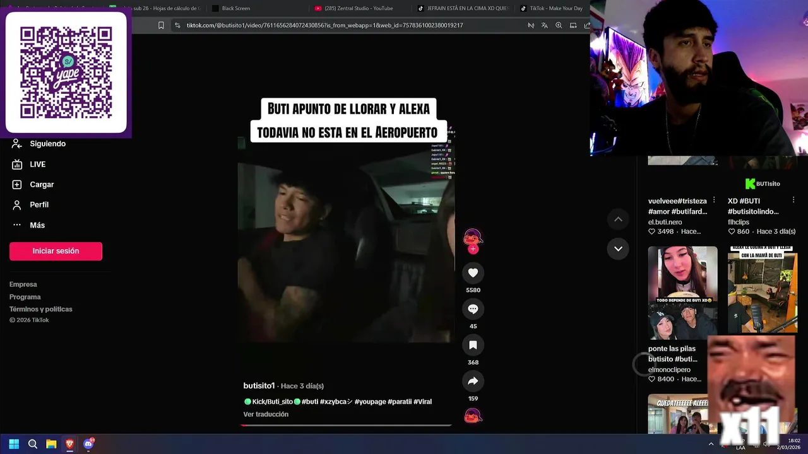The width and height of the screenshot is (808, 454).
Task: Click Ver traducción under caption
Action: tap(266, 414)
